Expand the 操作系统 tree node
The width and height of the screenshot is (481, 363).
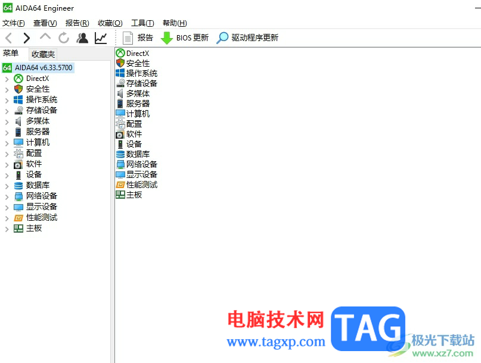tap(7, 101)
